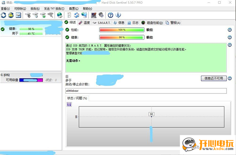Click the blue info about toolbar icon
The height and width of the screenshot is (155, 236).
click(118, 15)
